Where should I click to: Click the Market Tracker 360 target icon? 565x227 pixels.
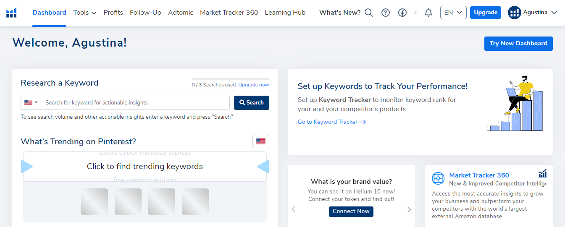coord(438,178)
